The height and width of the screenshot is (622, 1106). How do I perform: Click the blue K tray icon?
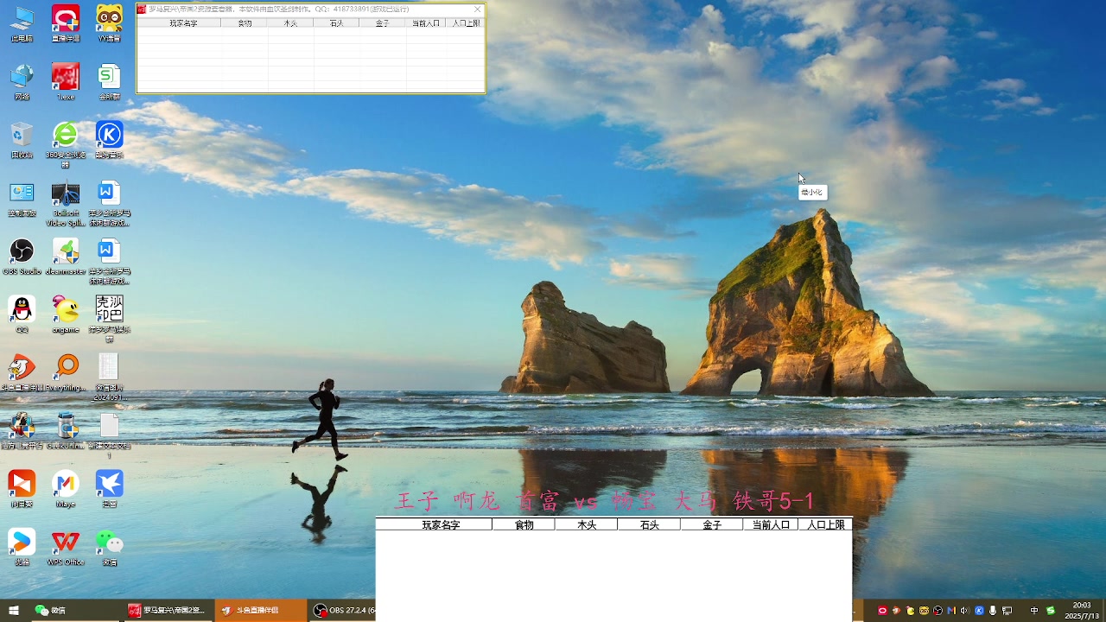[979, 611]
